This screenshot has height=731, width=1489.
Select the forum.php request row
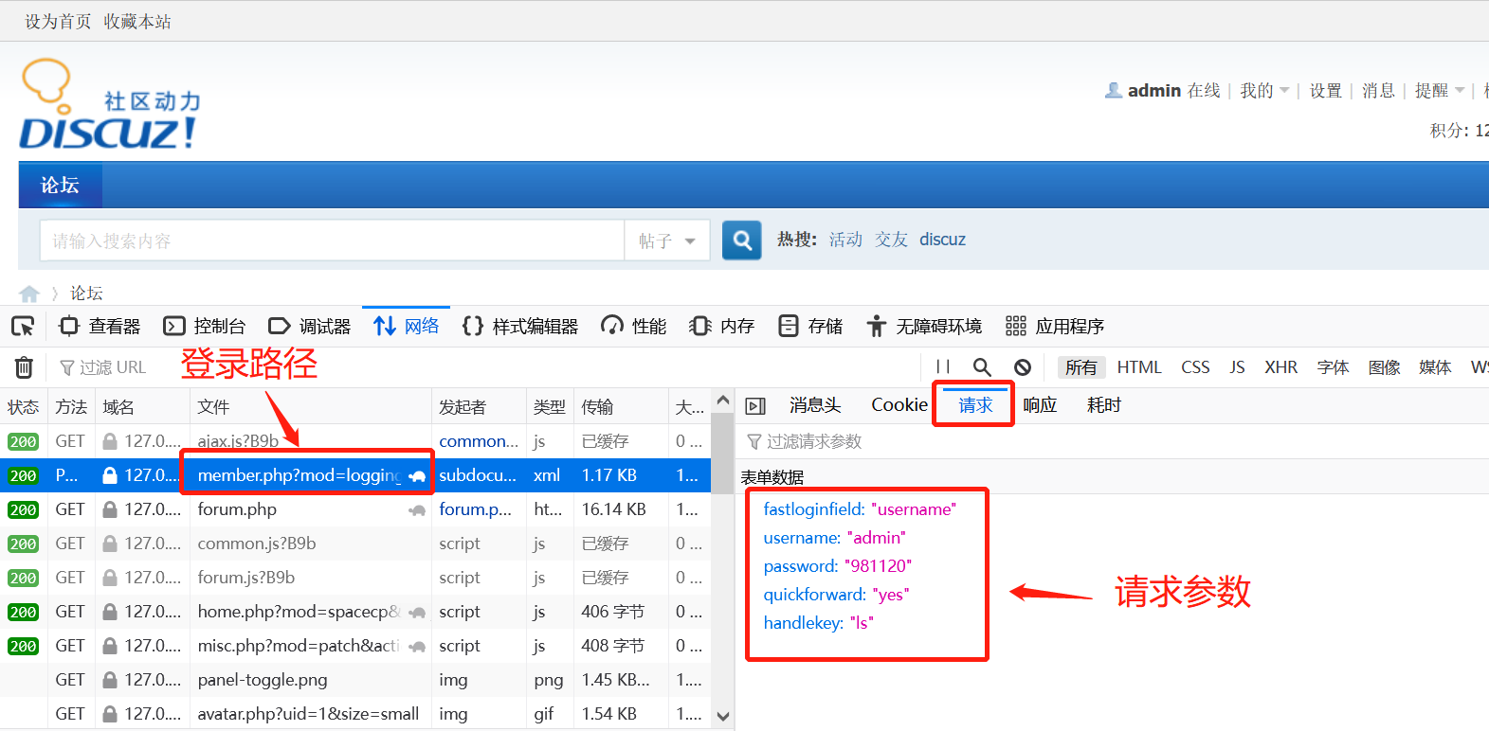[x=355, y=509]
